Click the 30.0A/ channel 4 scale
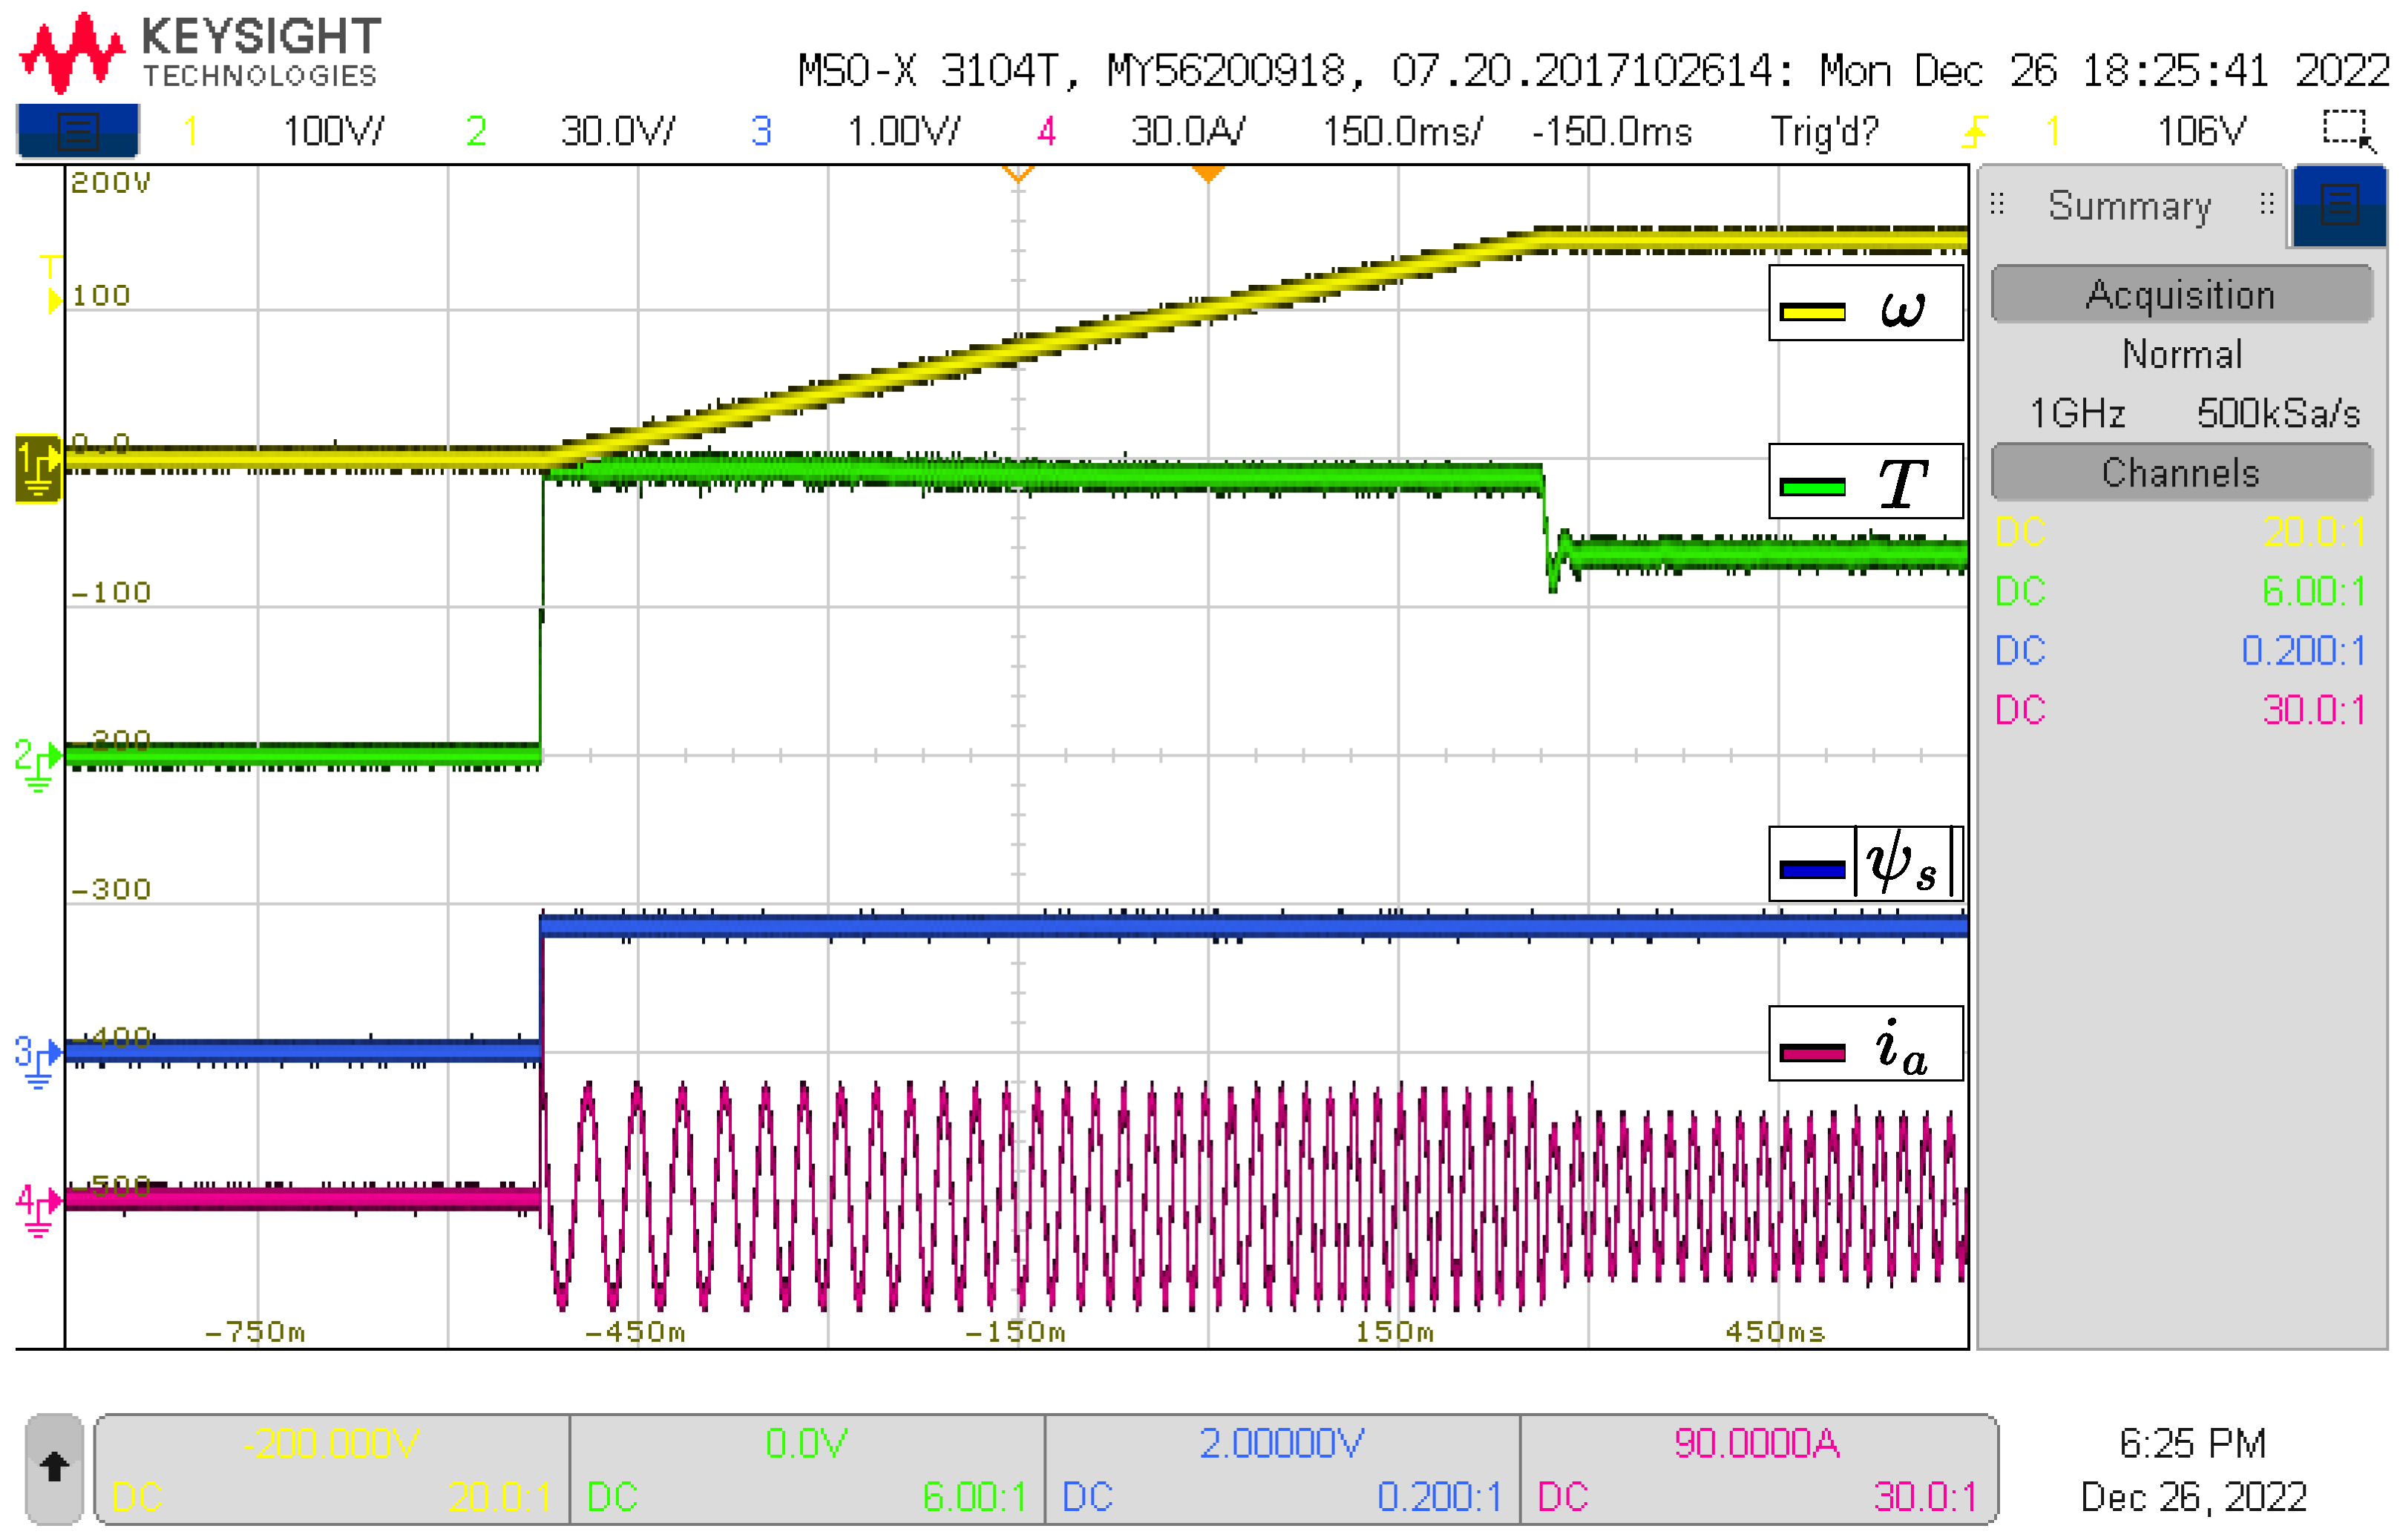The height and width of the screenshot is (1540, 2403). point(1187,131)
